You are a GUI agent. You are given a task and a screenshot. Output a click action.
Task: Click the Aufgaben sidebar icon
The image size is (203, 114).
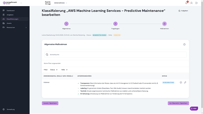[4, 15]
